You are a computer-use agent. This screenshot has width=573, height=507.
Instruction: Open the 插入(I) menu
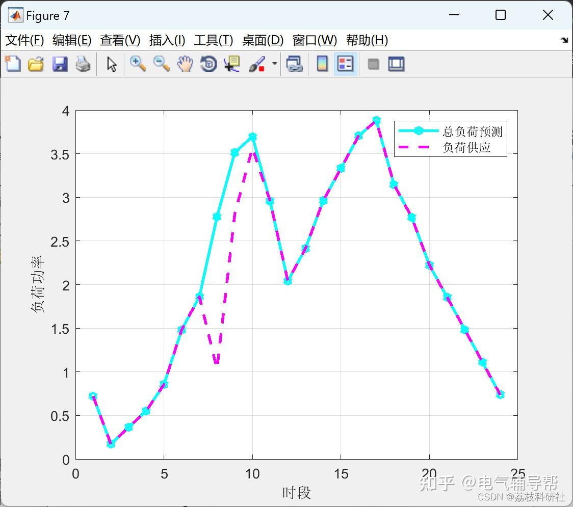coord(167,40)
